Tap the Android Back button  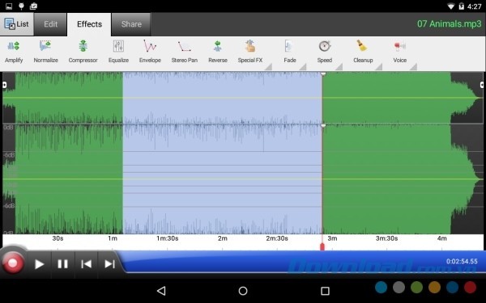(161, 291)
